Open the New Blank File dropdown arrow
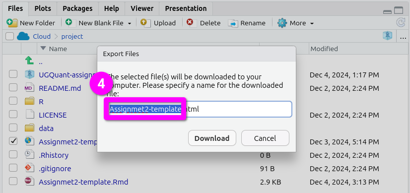The height and width of the screenshot is (193, 410). click(130, 23)
